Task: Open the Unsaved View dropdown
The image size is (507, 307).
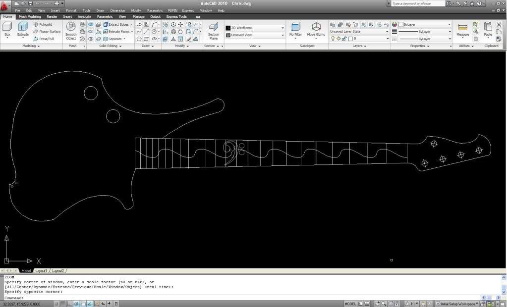Action: click(255, 35)
